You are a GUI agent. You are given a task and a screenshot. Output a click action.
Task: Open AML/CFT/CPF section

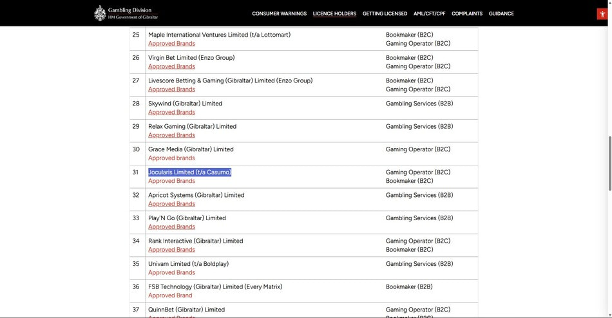point(429,14)
